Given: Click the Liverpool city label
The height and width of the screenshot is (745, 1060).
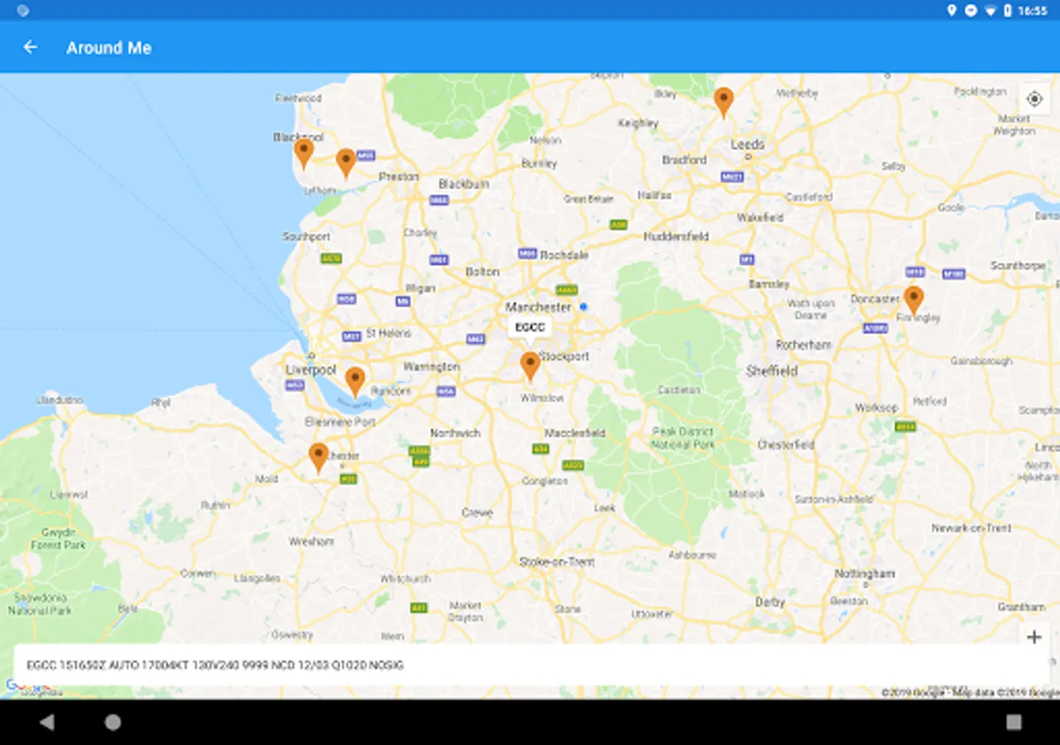Looking at the screenshot, I should pos(311,370).
